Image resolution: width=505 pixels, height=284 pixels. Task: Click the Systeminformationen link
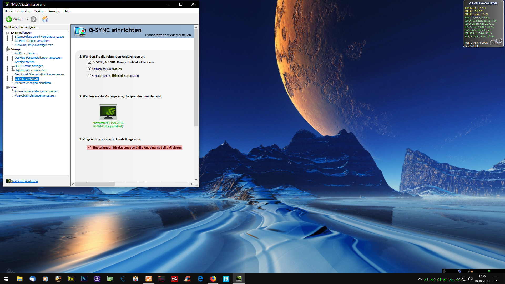(x=24, y=181)
